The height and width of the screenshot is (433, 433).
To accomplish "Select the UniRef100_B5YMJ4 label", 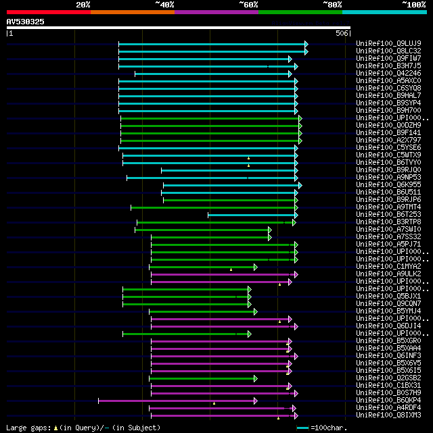I will [x=388, y=311].
